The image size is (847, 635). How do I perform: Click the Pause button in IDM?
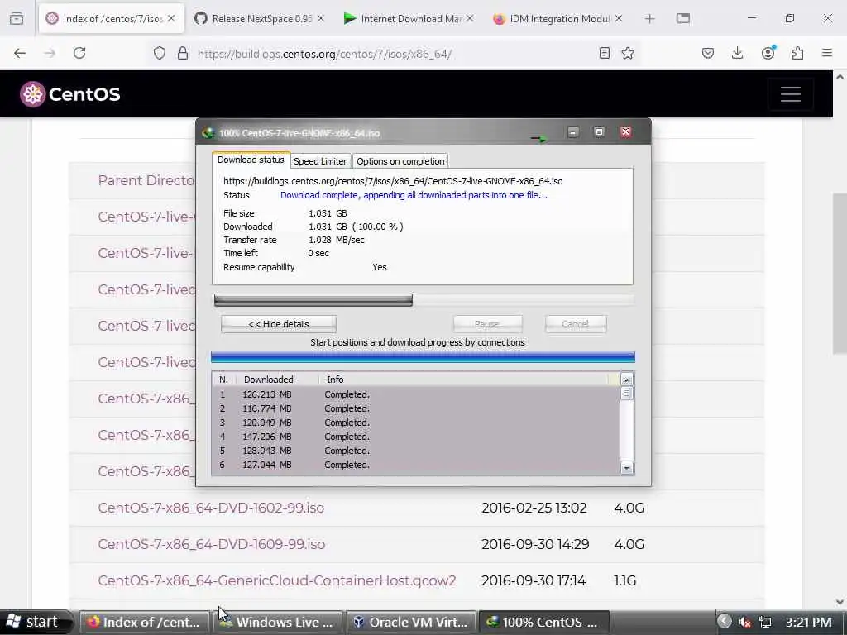point(487,324)
